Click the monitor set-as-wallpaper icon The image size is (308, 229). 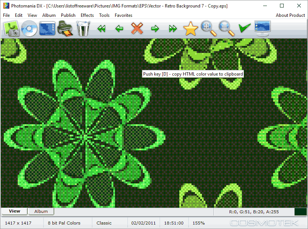[x=262, y=29]
